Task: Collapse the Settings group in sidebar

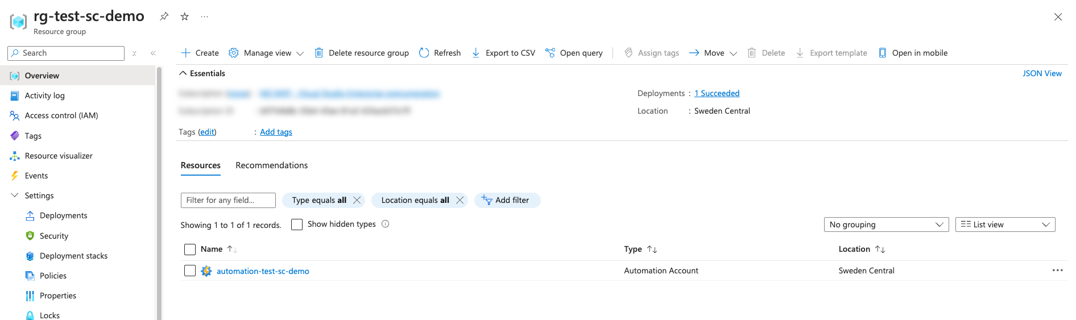Action: coord(15,196)
